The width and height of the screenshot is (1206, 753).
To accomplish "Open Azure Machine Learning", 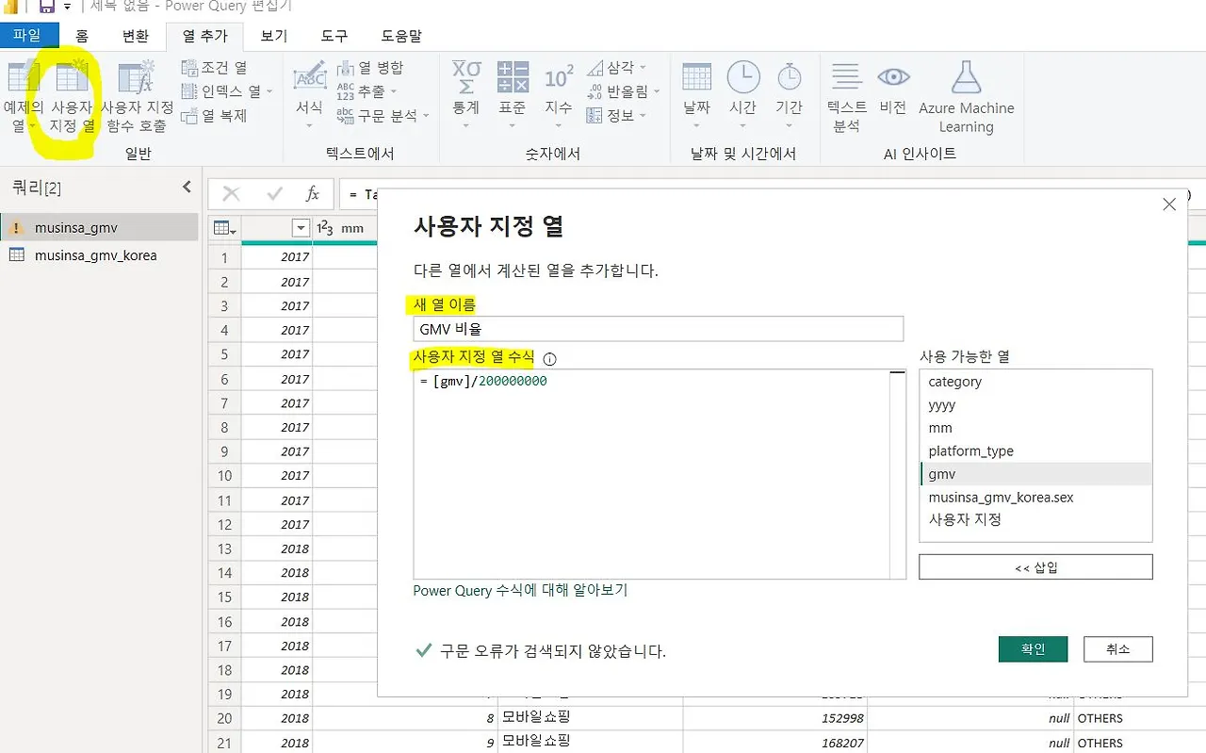I will [967, 97].
